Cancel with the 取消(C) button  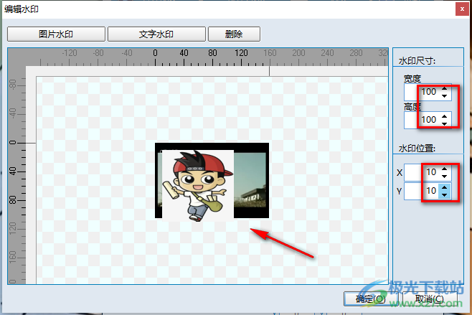[430, 298]
